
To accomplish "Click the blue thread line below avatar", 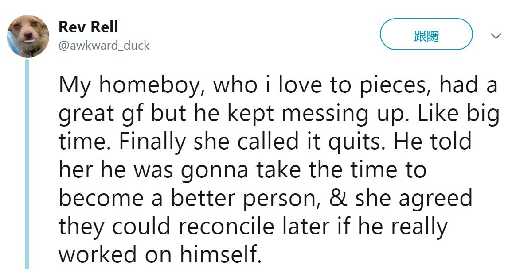I will click(x=27, y=164).
